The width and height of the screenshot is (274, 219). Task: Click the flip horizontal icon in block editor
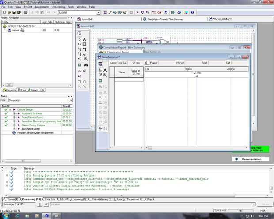[x=80, y=71]
